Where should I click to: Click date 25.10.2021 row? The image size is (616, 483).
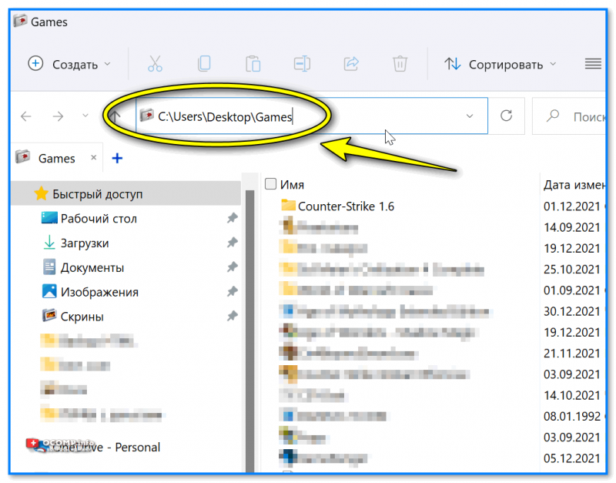[x=571, y=270]
